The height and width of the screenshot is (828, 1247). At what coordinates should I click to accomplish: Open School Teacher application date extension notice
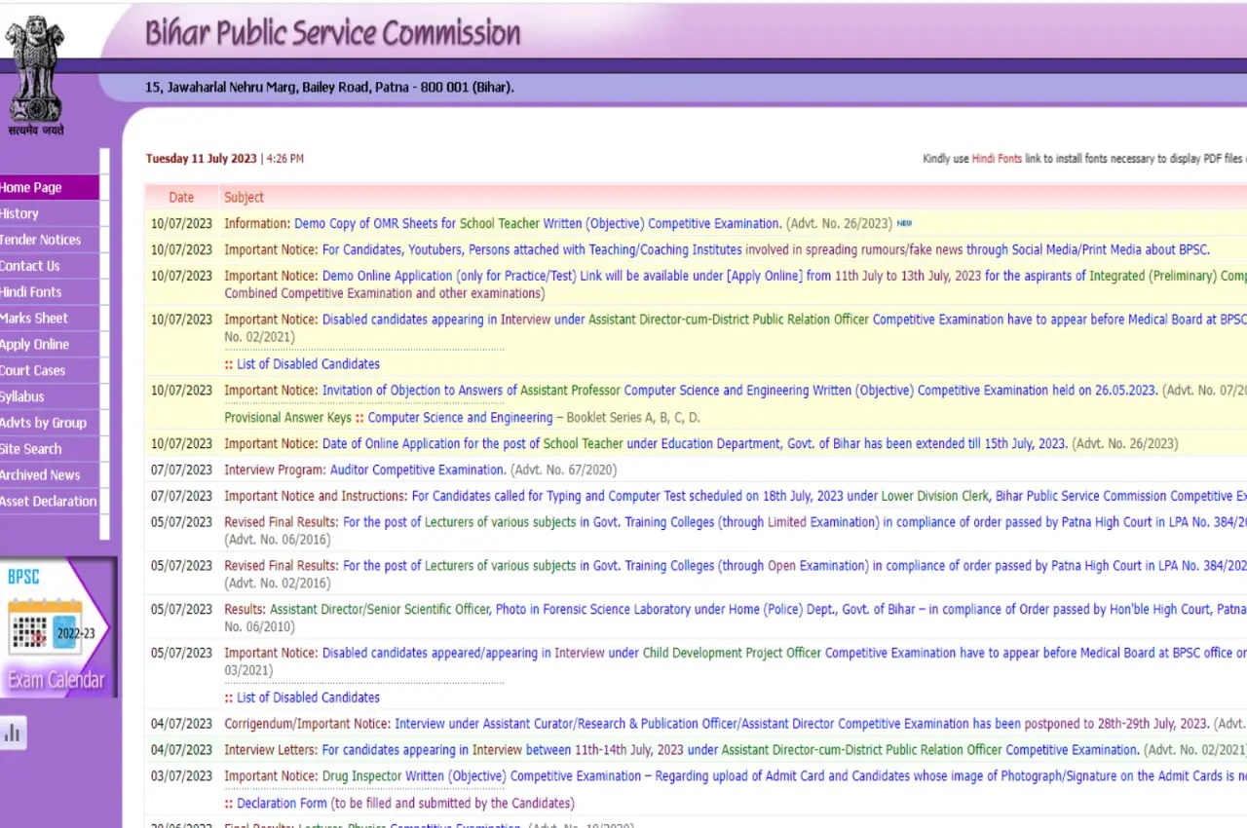point(695,444)
